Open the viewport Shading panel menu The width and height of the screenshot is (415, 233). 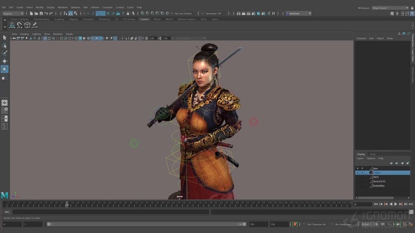24,34
